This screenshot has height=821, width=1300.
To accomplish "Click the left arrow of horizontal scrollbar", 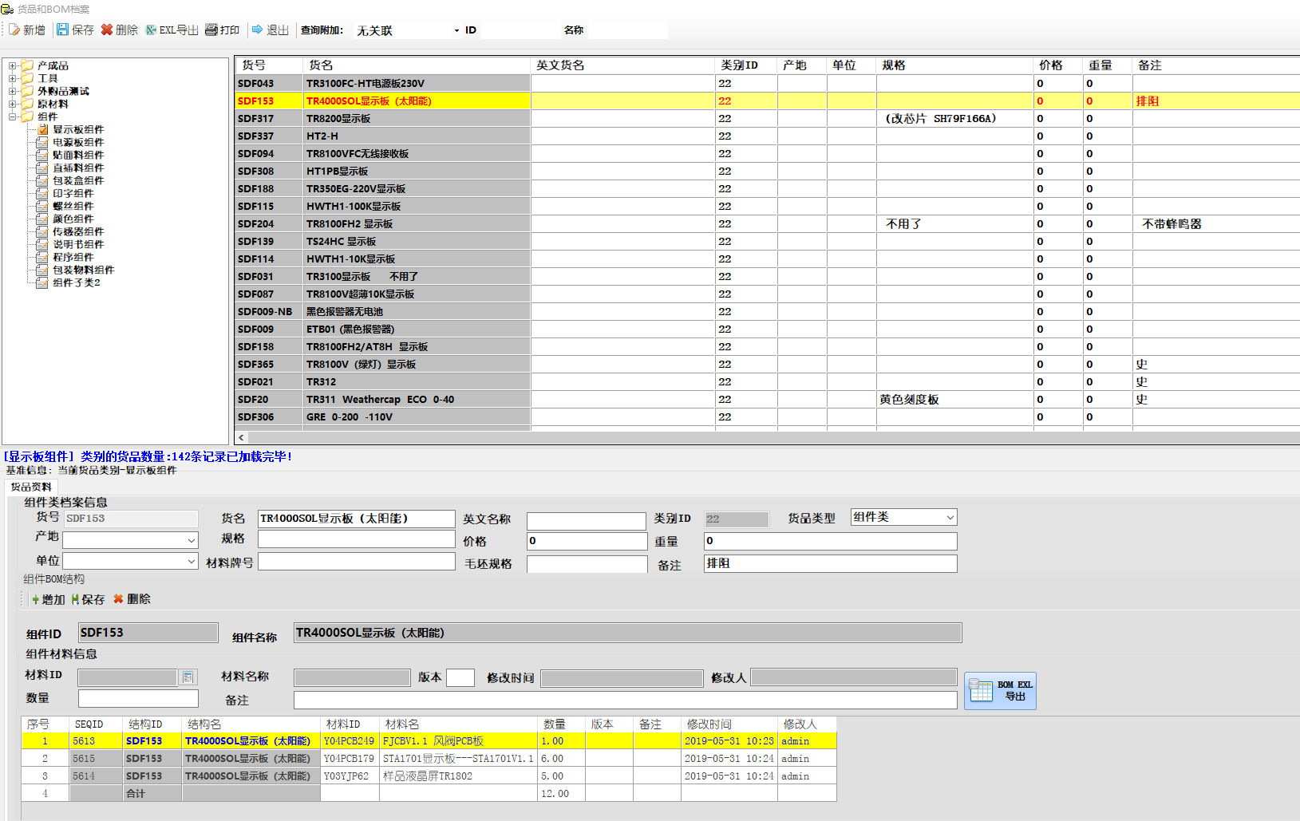I will tap(242, 437).
